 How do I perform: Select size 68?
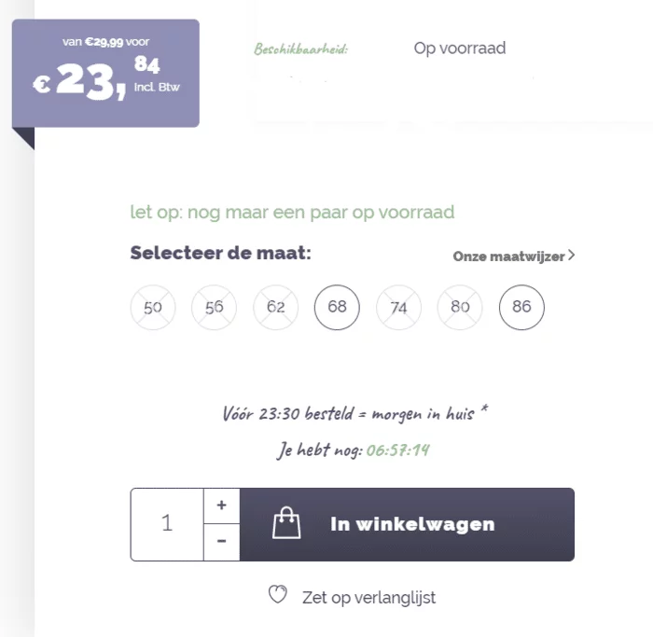click(338, 307)
